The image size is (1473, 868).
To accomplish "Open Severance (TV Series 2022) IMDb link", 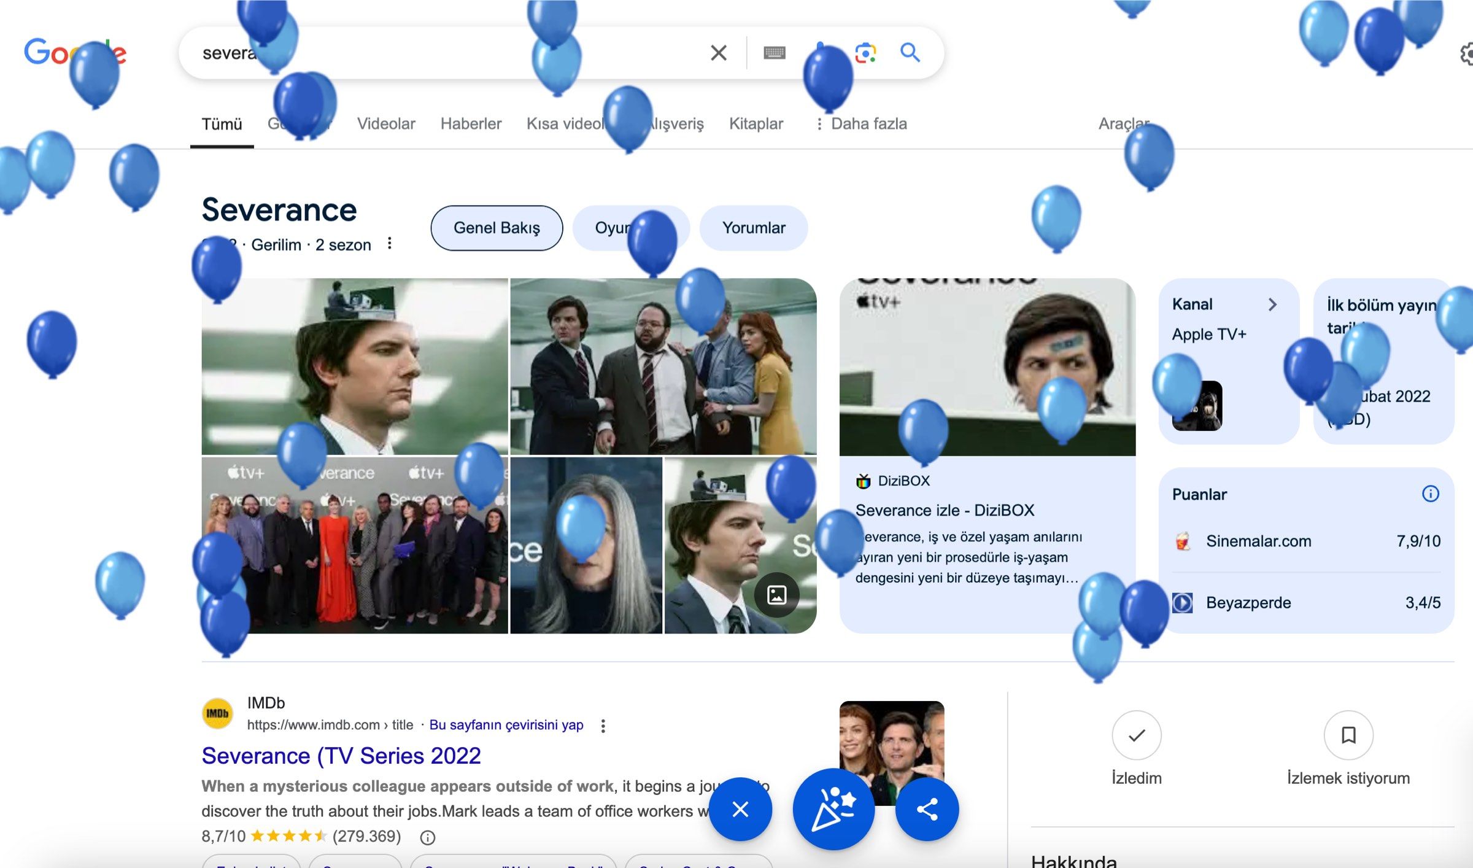I will click(341, 756).
